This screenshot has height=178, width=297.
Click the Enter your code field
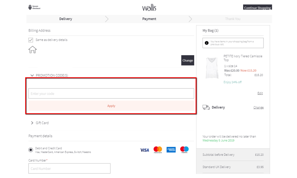[111, 93]
